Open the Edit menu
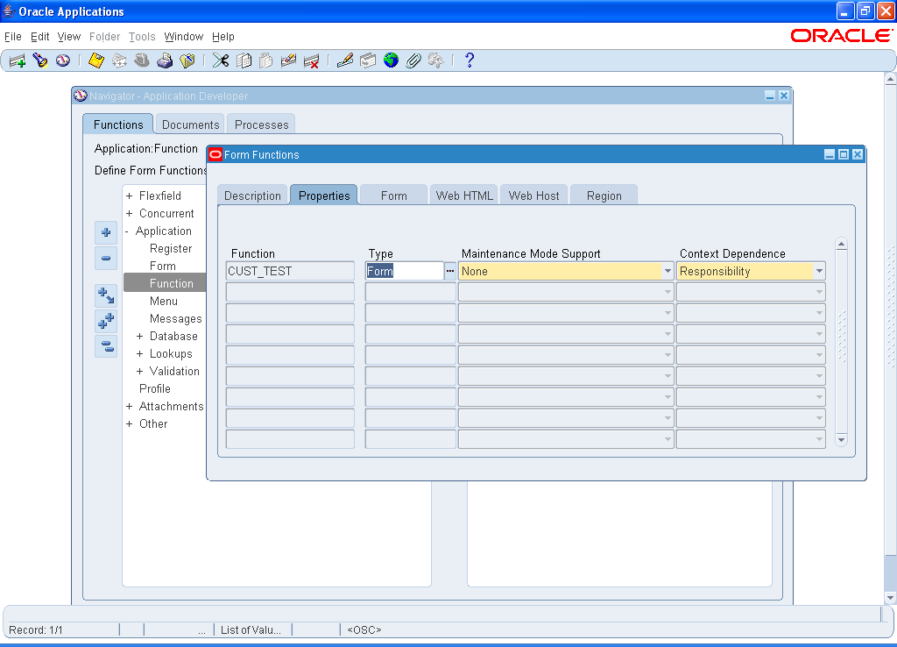 39,37
